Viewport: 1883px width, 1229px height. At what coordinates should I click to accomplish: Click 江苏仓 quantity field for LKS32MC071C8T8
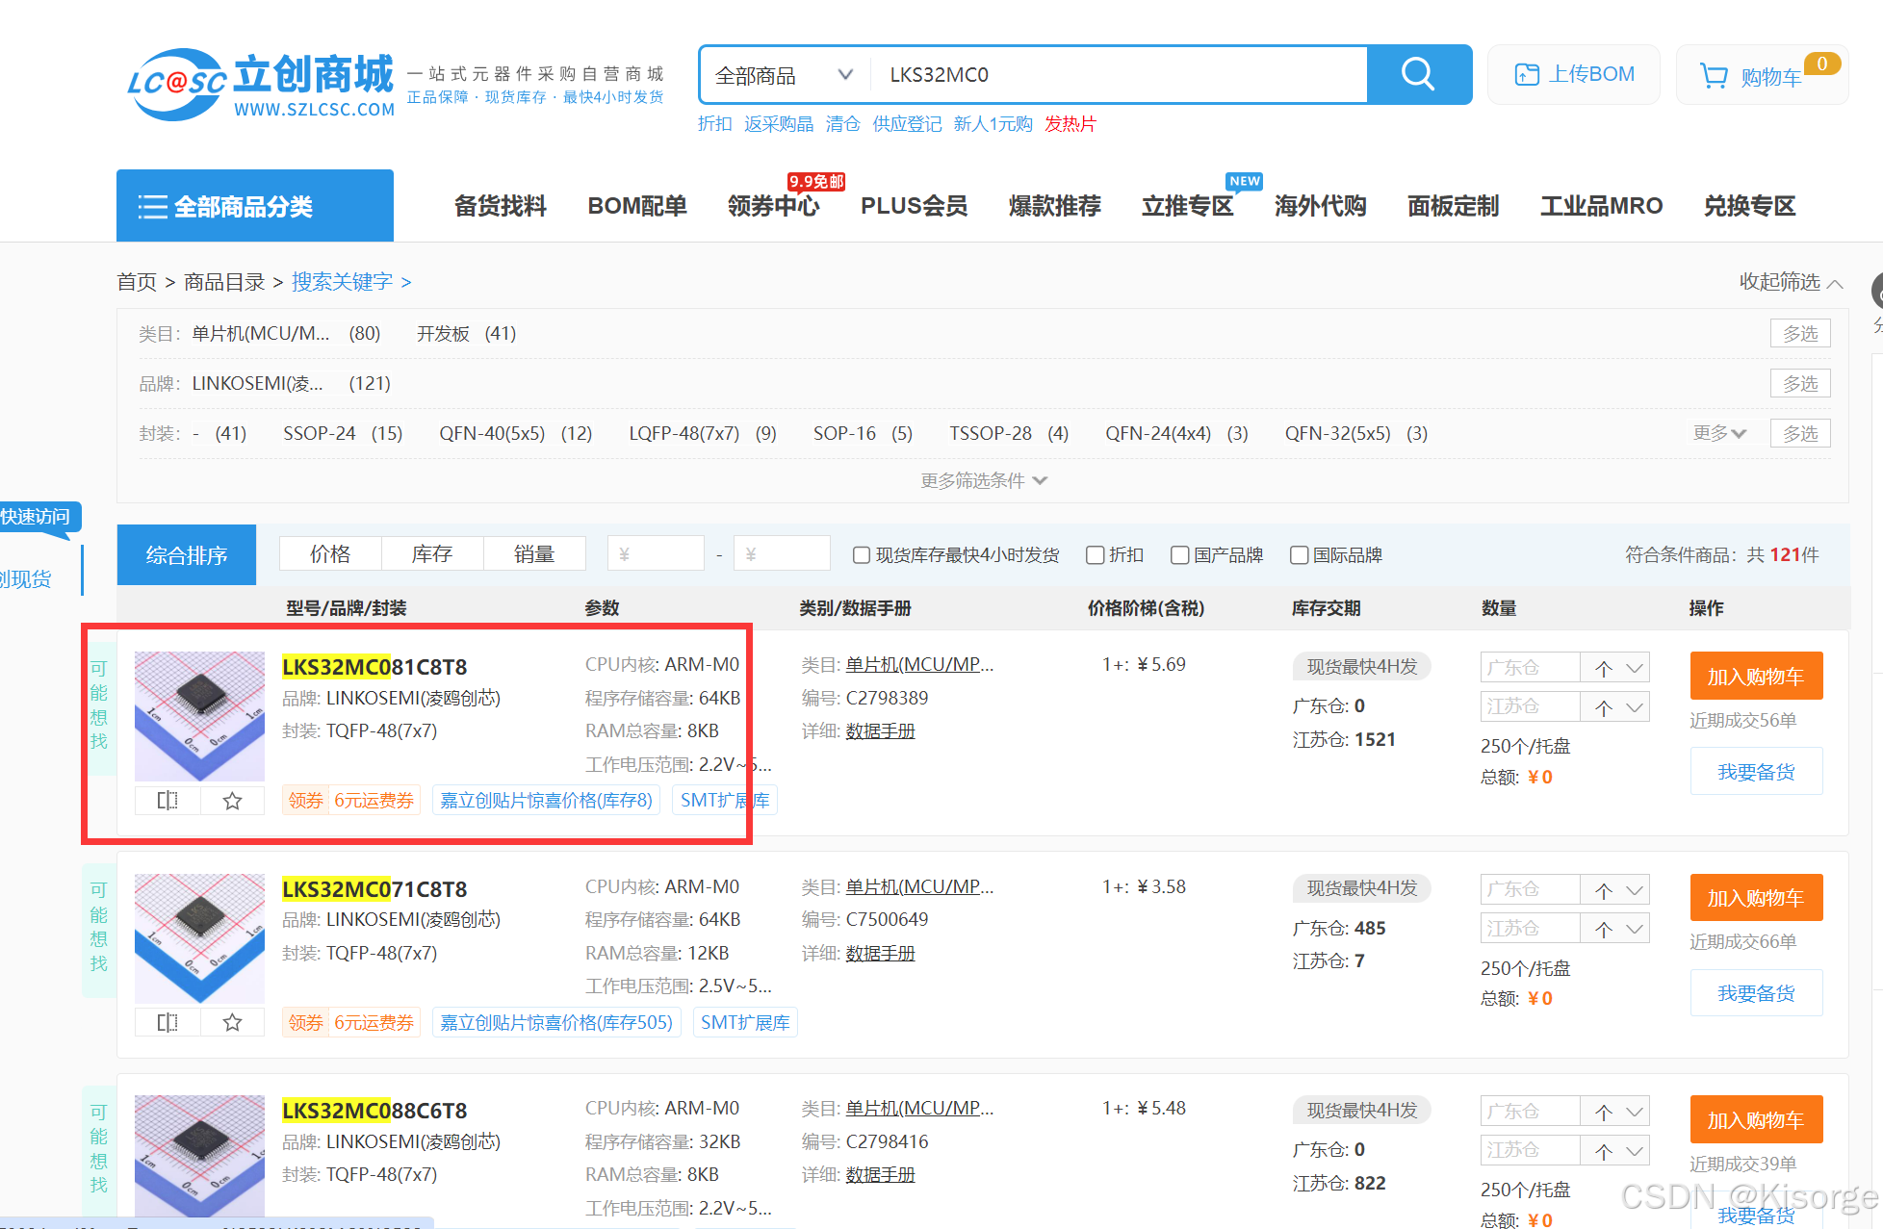coord(1531,929)
